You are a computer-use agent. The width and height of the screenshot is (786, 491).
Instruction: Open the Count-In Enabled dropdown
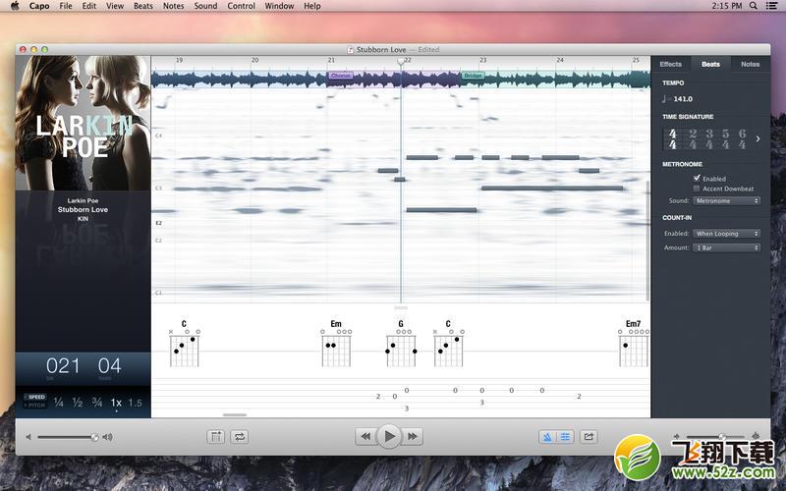pos(726,234)
